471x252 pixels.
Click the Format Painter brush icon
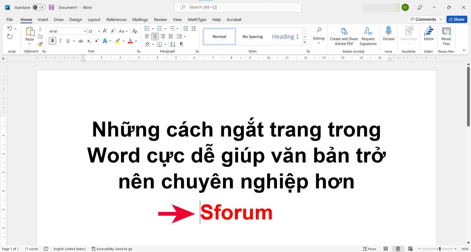[x=40, y=44]
